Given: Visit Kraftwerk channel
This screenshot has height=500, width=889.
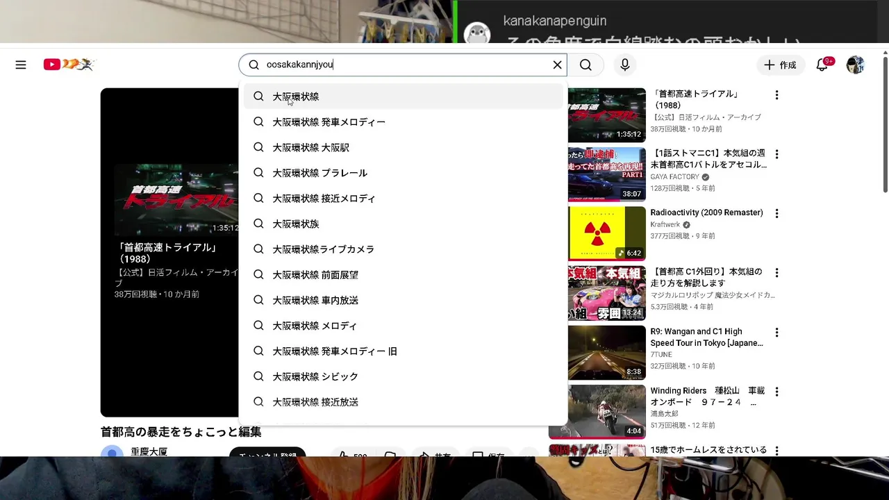Looking at the screenshot, I should pos(665,225).
